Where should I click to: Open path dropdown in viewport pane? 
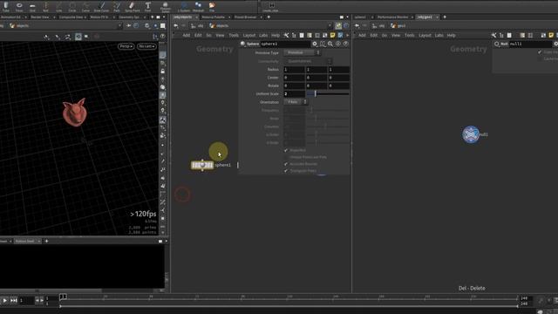coord(119,25)
